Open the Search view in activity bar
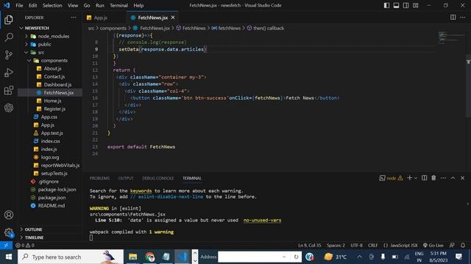The image size is (471, 264). [x=9, y=37]
